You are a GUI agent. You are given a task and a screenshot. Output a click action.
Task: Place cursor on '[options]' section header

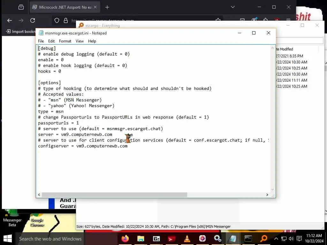point(49,83)
